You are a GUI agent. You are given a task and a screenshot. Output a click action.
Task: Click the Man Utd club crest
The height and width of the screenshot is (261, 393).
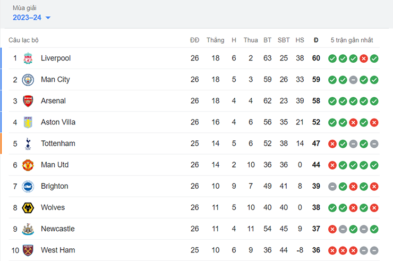[x=28, y=165]
